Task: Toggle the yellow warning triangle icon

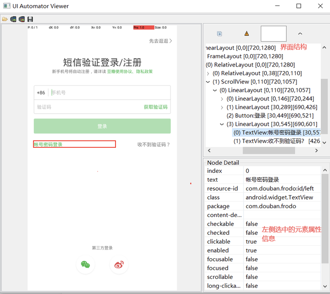Action: pos(247,33)
